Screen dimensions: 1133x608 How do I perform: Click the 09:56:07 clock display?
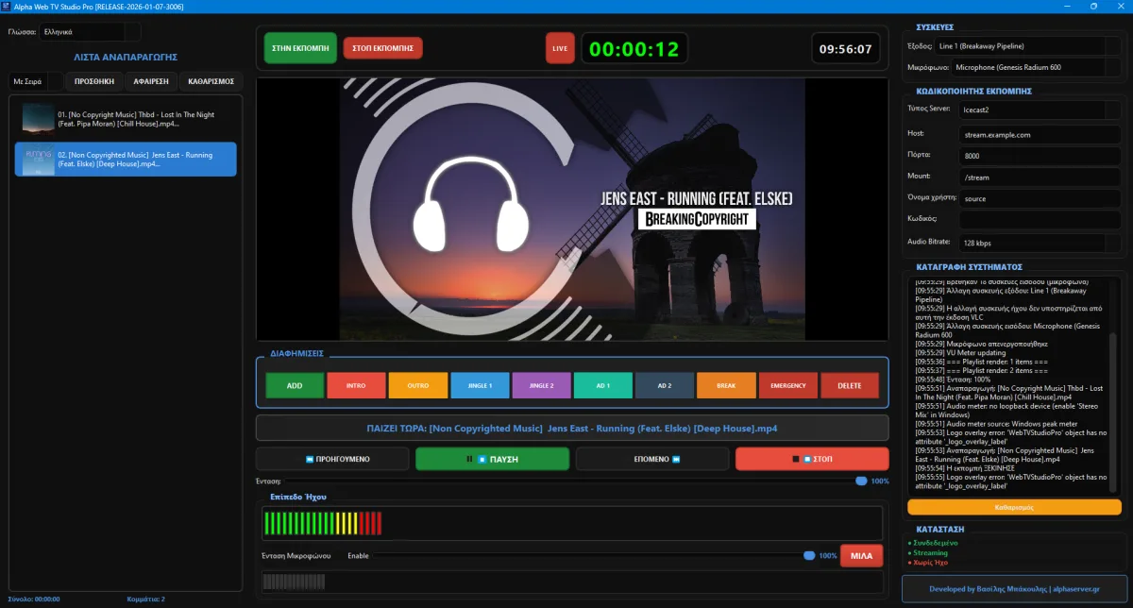point(845,48)
